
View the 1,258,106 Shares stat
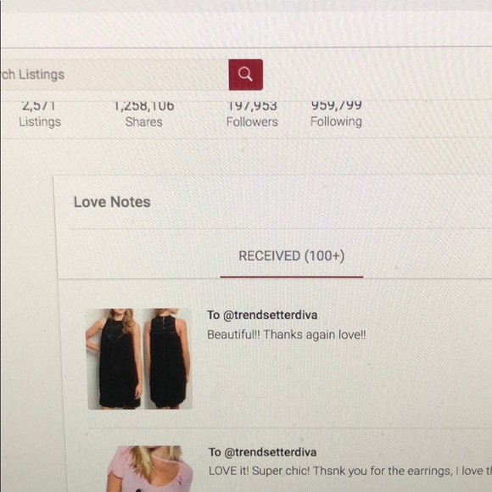144,114
